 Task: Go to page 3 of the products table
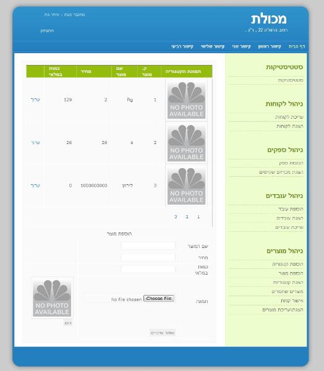176,216
